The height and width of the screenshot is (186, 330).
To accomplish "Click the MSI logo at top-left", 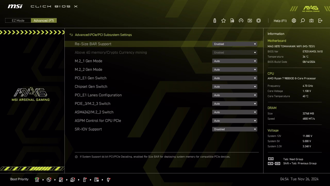I will [x=15, y=6].
